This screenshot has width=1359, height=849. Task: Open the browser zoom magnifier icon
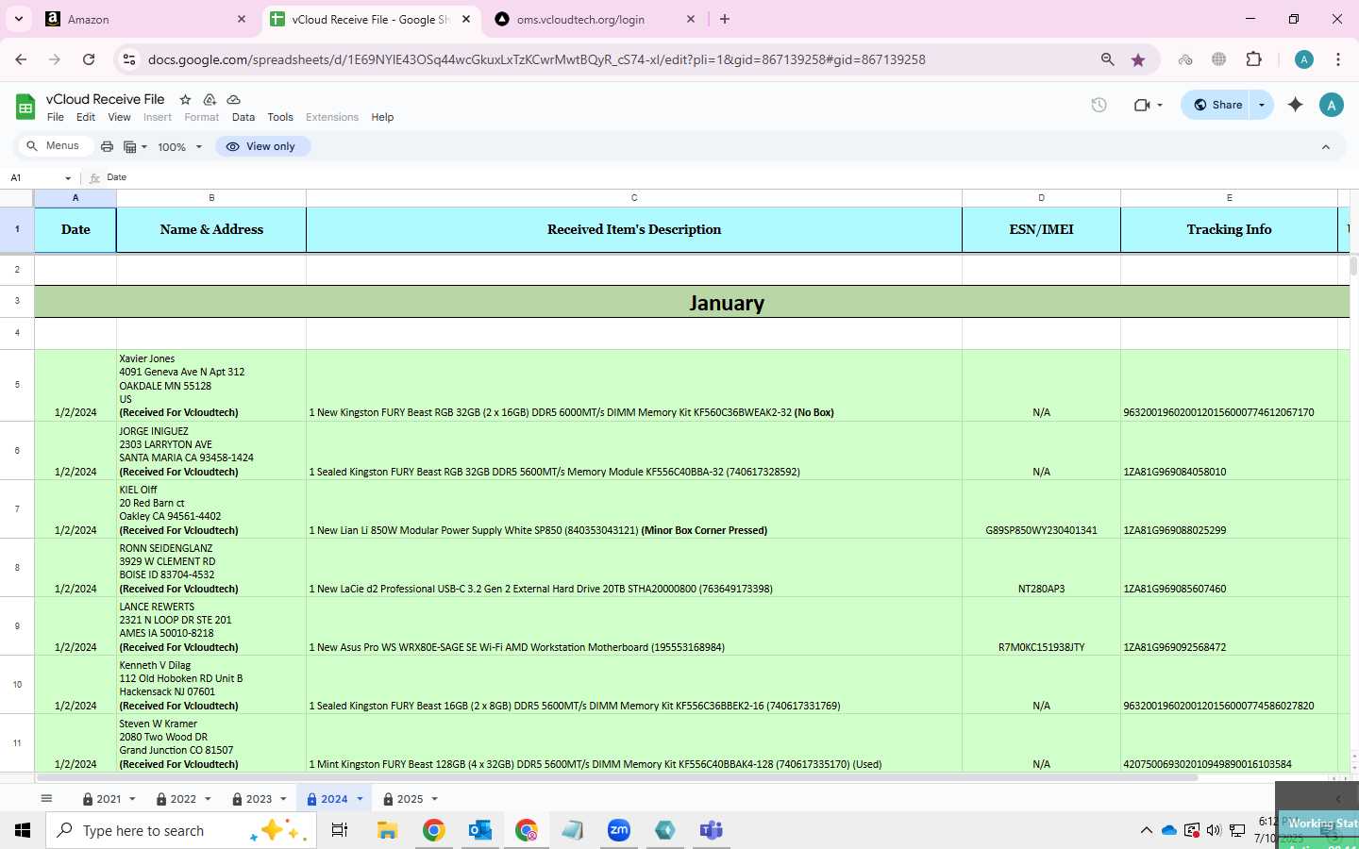point(1107,59)
